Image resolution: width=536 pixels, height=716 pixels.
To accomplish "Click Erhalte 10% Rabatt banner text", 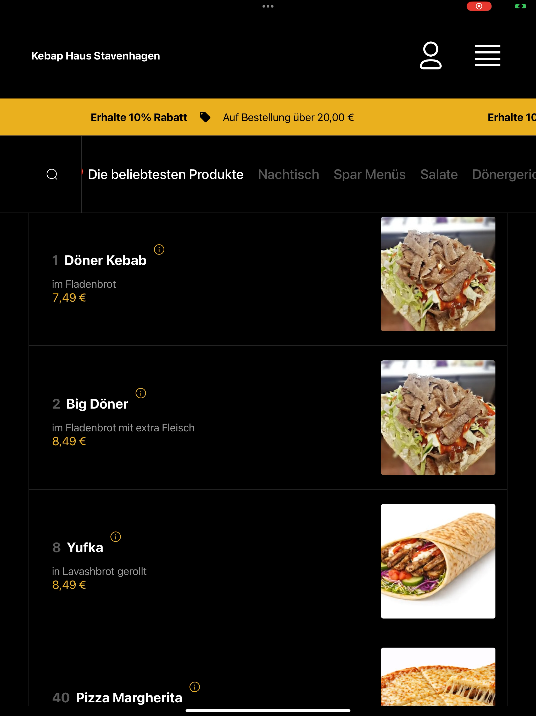I will (x=139, y=117).
